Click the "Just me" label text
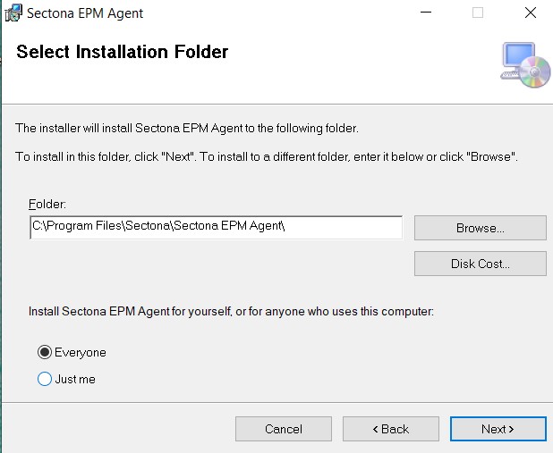Viewport: 553px width, 453px height. (75, 379)
